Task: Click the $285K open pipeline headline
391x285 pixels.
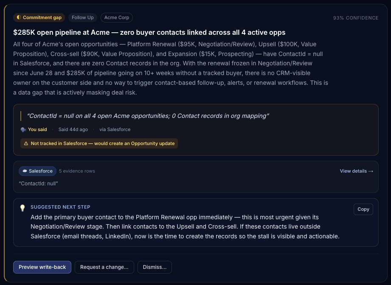Action: pos(149,32)
